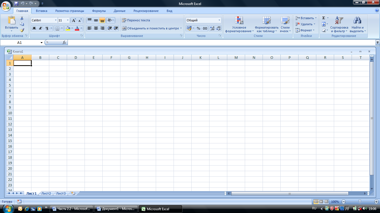Apply thousands separator format (000)

(x=205, y=28)
